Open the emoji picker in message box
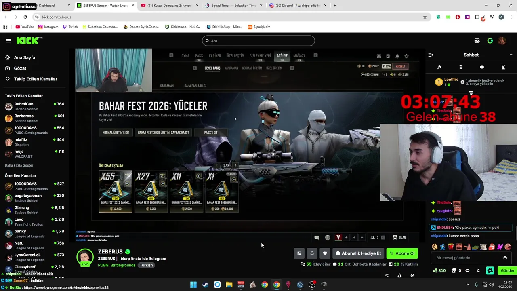 pos(505,258)
